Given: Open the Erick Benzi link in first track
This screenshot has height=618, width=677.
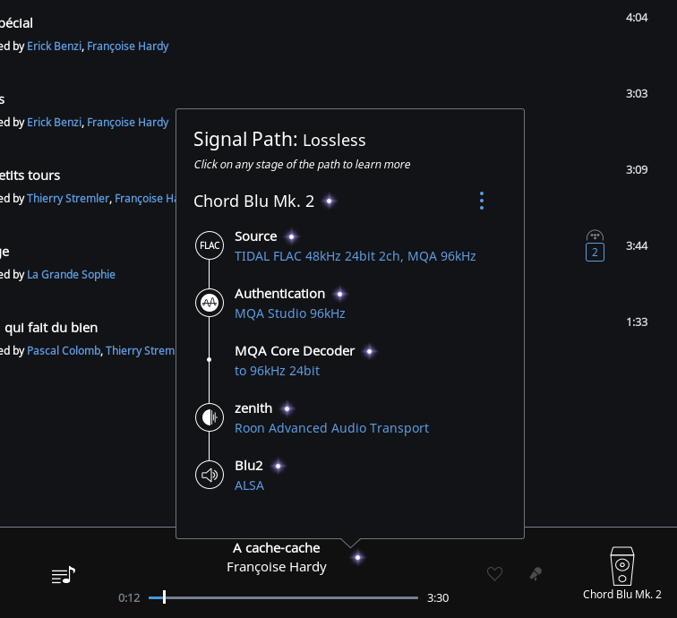Looking at the screenshot, I should tap(54, 46).
